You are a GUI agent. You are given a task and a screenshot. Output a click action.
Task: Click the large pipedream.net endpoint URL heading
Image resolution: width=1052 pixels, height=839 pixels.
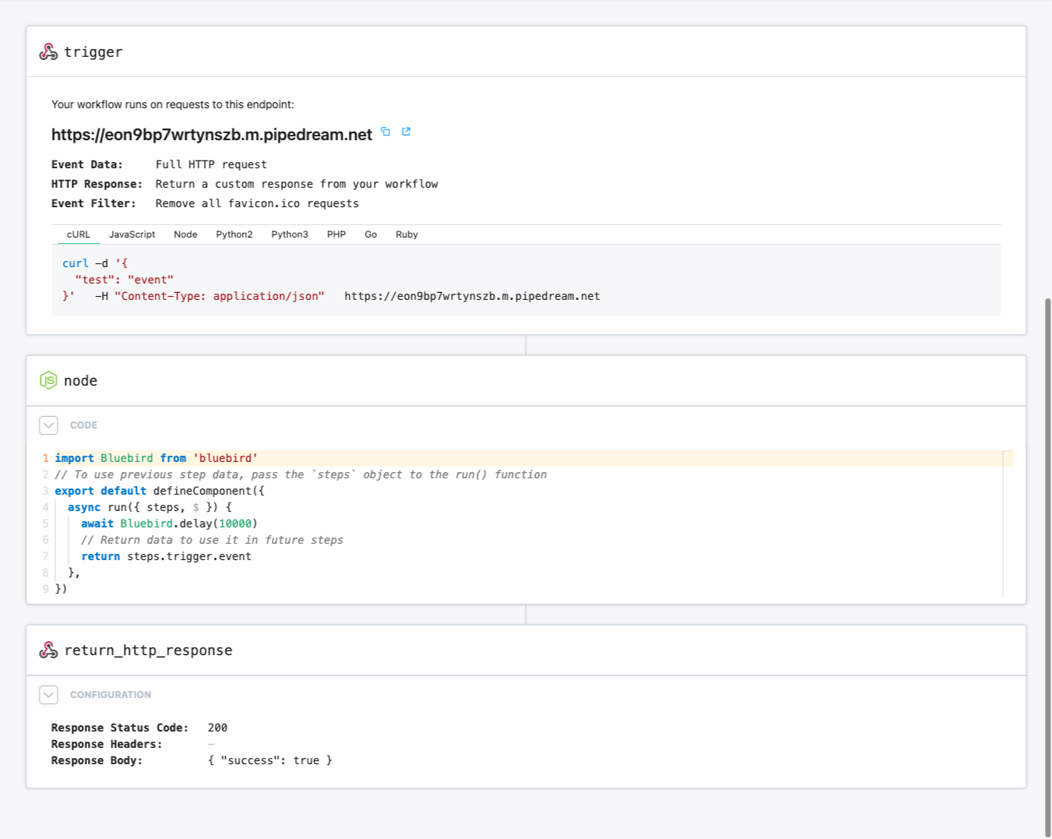212,135
